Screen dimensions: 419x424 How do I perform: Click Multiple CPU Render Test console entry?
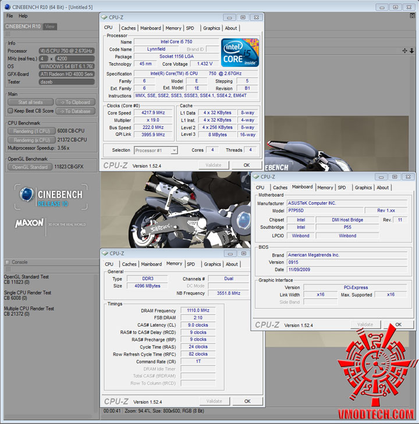29,311
